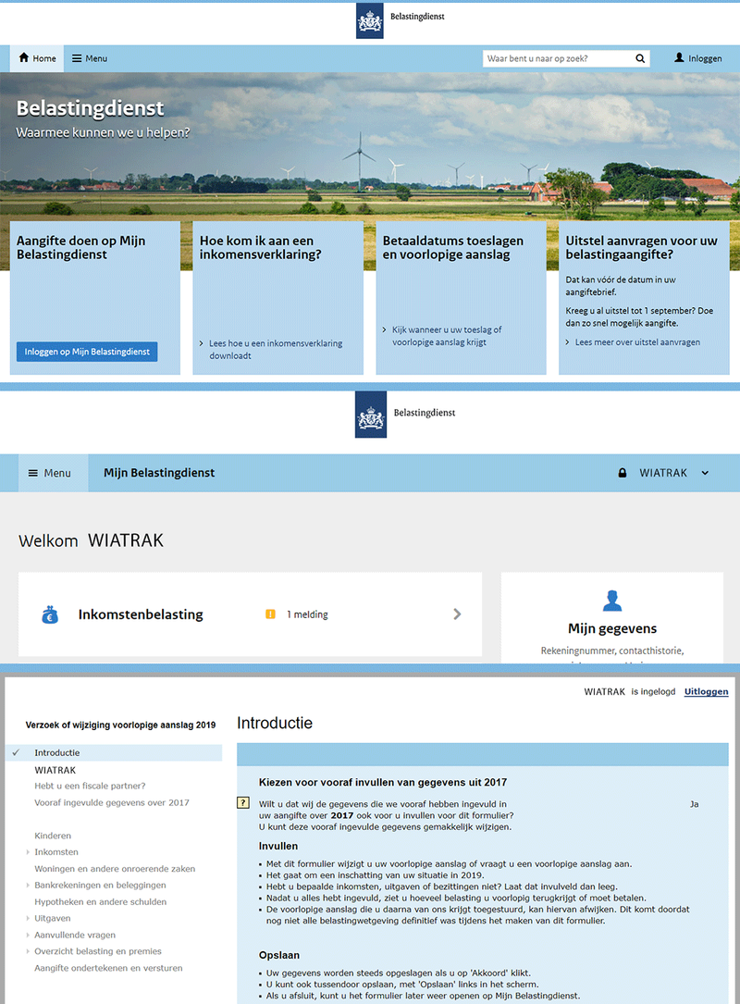
Task: Click the Home house icon
Action: [23, 58]
